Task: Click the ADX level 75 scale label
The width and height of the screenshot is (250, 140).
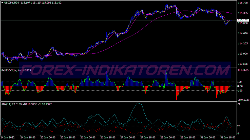Action: 239,104
